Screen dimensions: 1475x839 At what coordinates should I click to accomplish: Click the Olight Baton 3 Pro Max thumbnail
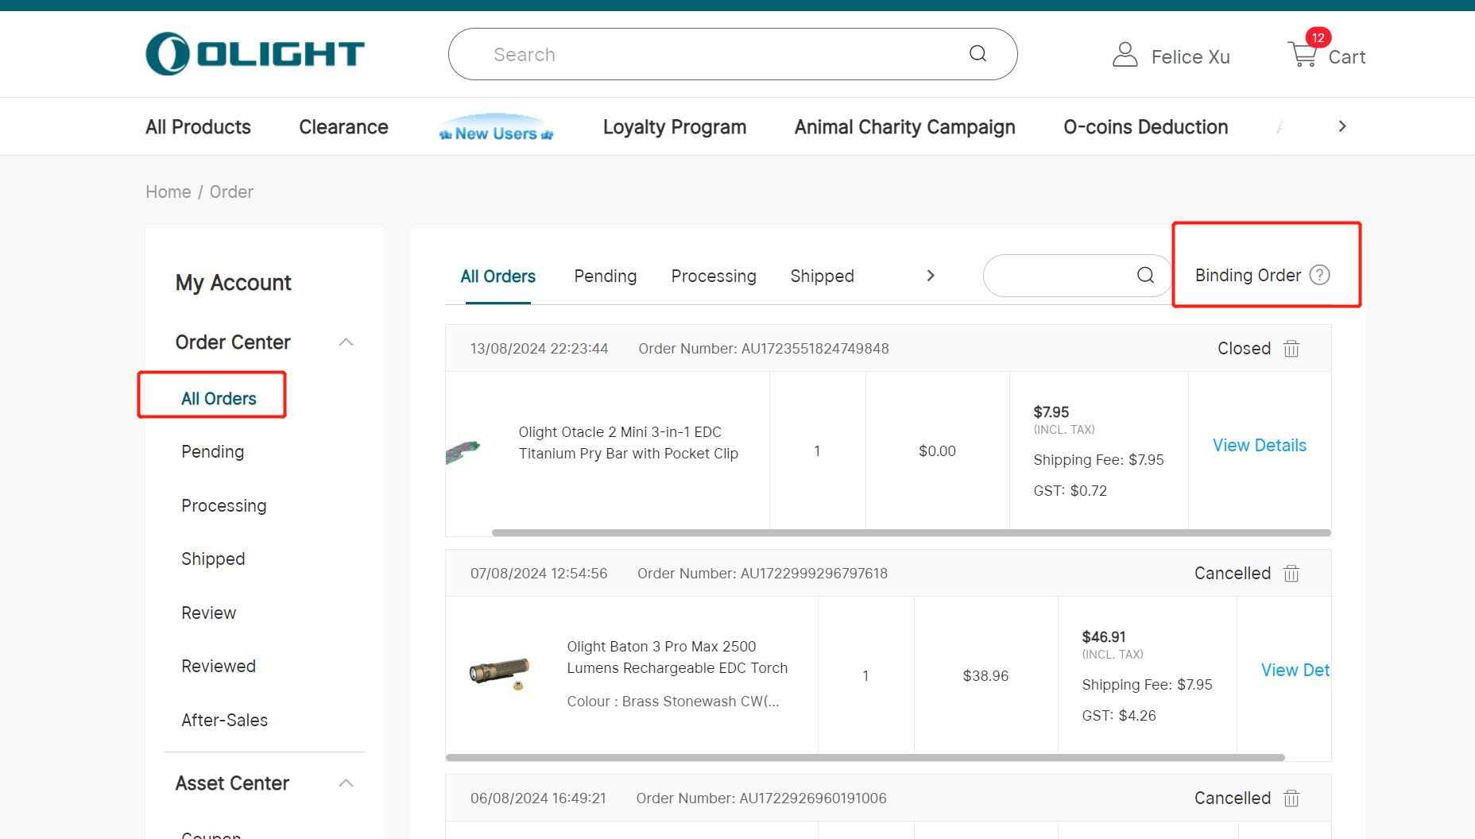tap(500, 672)
